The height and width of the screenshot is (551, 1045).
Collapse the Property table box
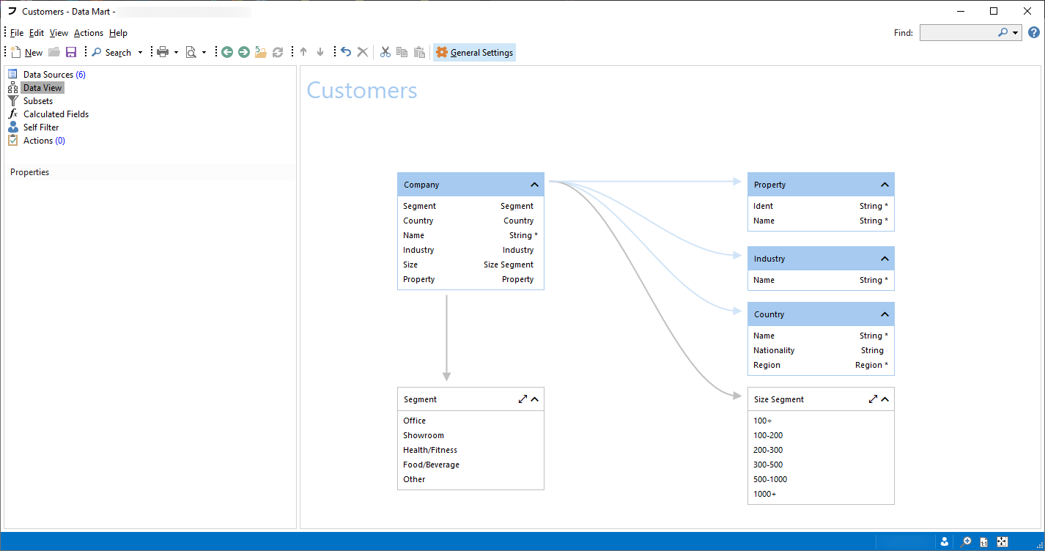pyautogui.click(x=885, y=185)
